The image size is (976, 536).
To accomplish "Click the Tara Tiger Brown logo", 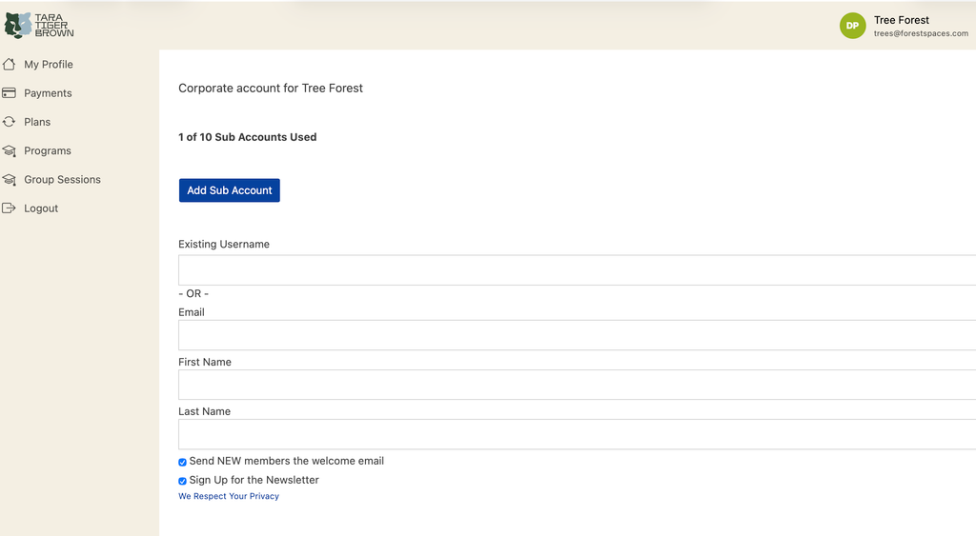I will click(x=39, y=26).
